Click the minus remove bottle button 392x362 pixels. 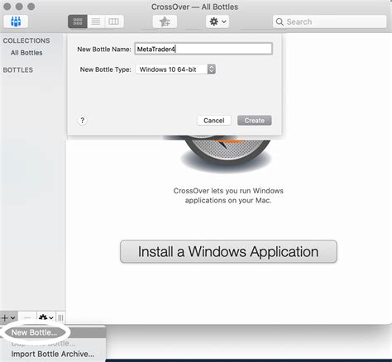27,317
